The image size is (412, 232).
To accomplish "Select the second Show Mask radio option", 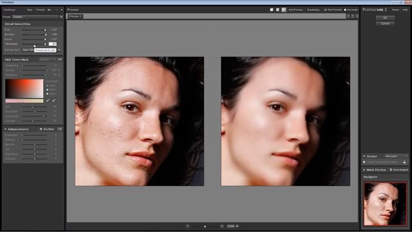I will tap(47, 90).
